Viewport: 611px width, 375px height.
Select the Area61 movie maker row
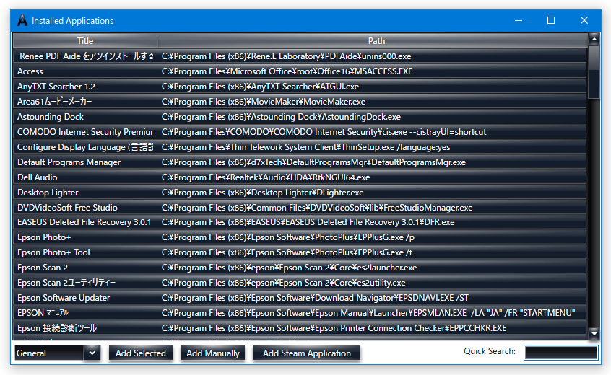click(x=300, y=102)
